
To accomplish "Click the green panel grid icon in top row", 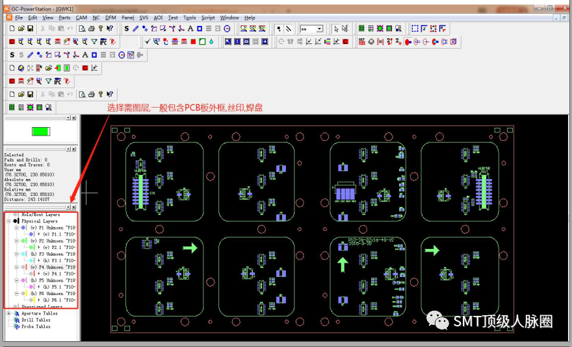I will tap(361, 29).
